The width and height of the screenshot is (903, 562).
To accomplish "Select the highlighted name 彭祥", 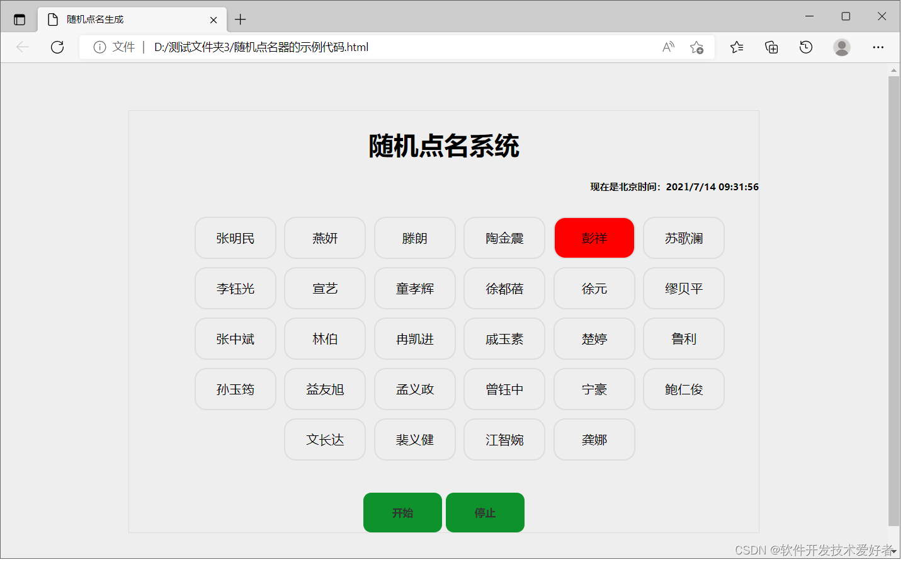I will click(594, 238).
